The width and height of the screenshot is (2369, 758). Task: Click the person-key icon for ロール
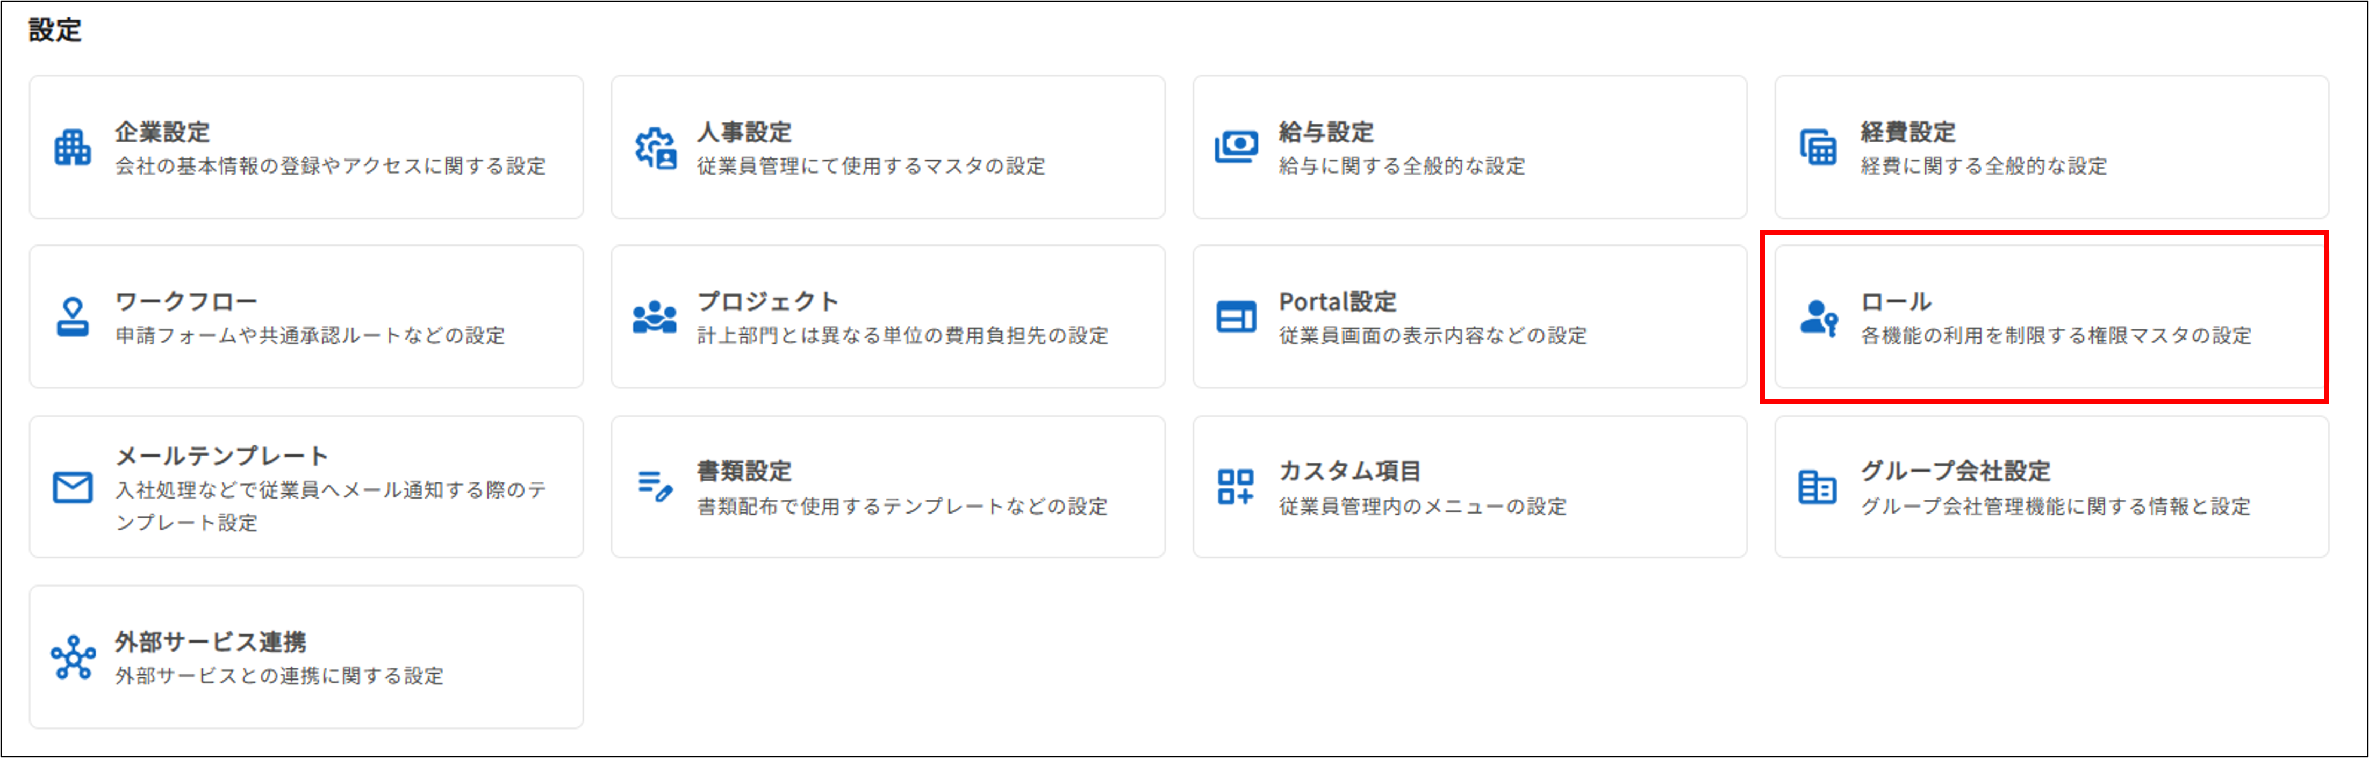pyautogui.click(x=1818, y=317)
